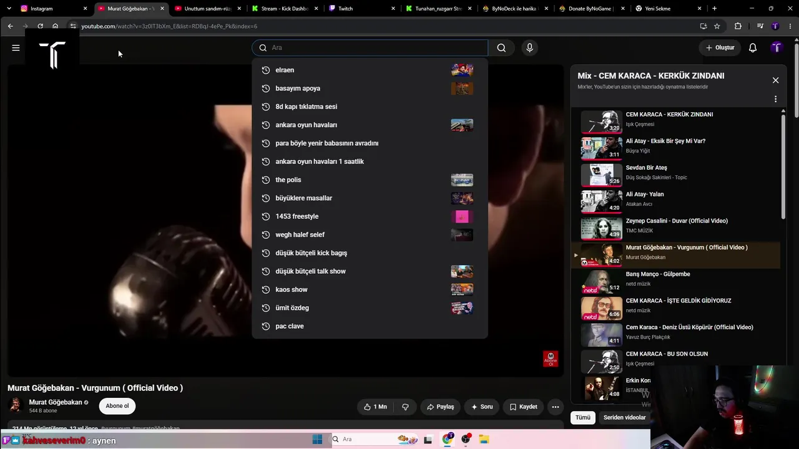Screen dimensions: 799x449
Task: Like the video with the thumbs-up button
Action: 376,407
